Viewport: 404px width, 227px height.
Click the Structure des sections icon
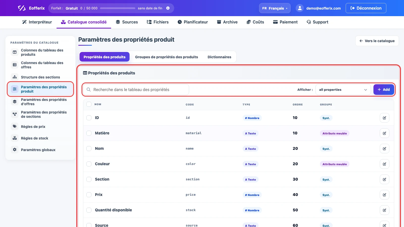click(15, 77)
